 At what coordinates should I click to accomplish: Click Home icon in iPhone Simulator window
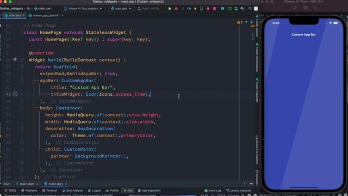pyautogui.click(x=295, y=8)
